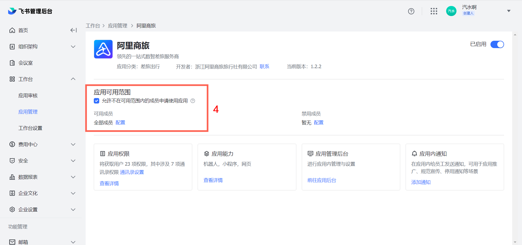The height and width of the screenshot is (245, 522).
Task: Click 阿里商旅 breadcrumb current page
Action: click(146, 26)
